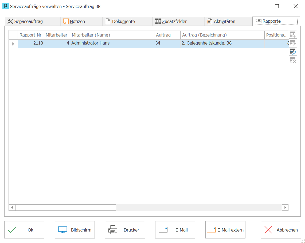Maximize the Serviceaufträge verwalten window
Viewport: 305px width, 243px height.
point(277,6)
